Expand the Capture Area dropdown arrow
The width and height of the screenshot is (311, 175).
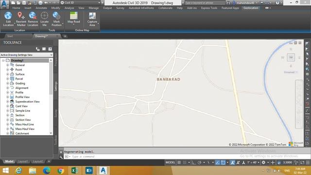(x=98, y=24)
